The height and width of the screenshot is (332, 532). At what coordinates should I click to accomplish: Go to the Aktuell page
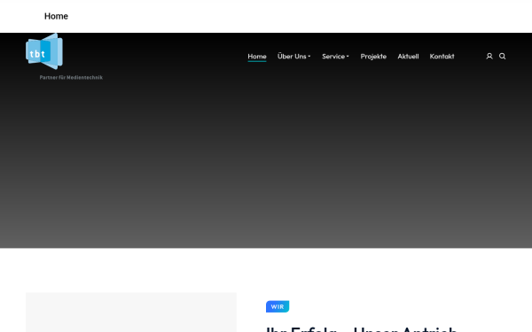coord(408,57)
